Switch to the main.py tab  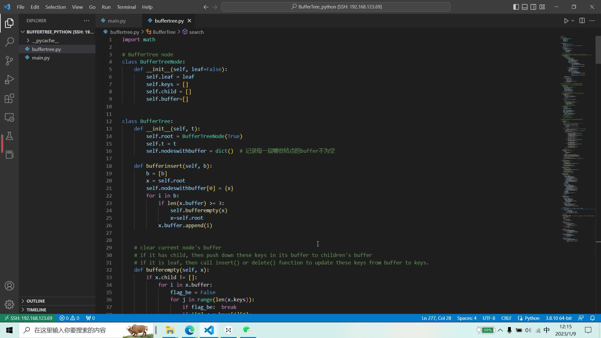coord(116,21)
